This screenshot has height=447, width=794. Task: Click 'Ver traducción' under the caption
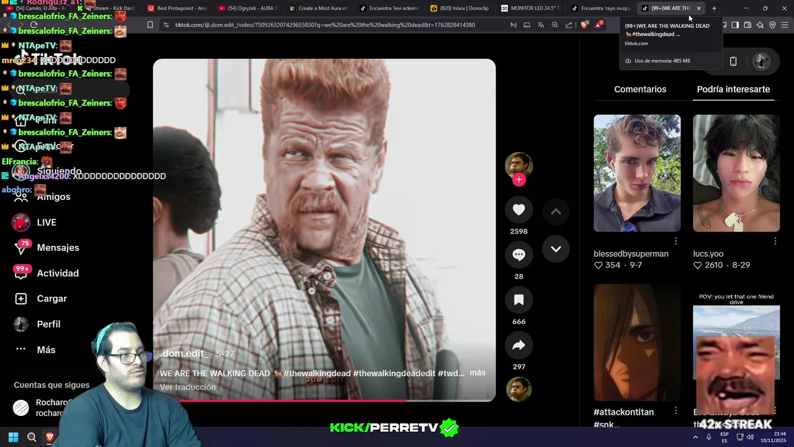(x=188, y=387)
